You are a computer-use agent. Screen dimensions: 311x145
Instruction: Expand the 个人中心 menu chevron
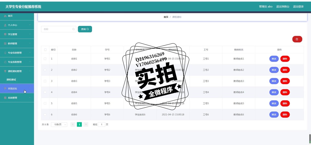click(30, 25)
